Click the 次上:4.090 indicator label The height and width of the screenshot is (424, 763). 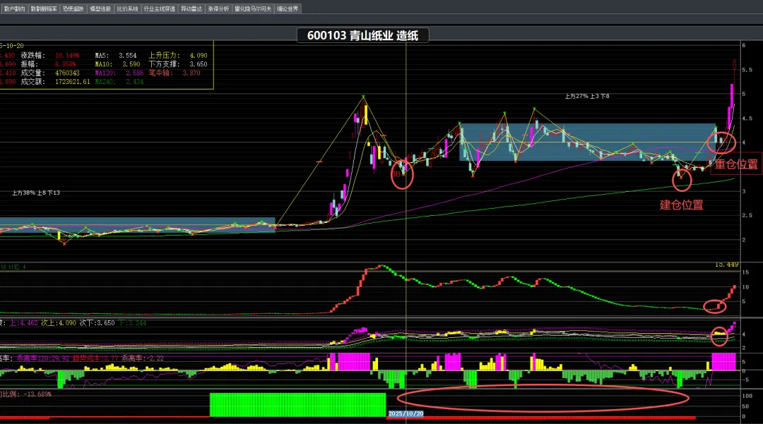tap(59, 323)
